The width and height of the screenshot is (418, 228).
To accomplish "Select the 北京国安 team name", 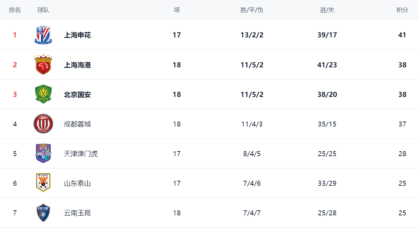I will (x=77, y=94).
